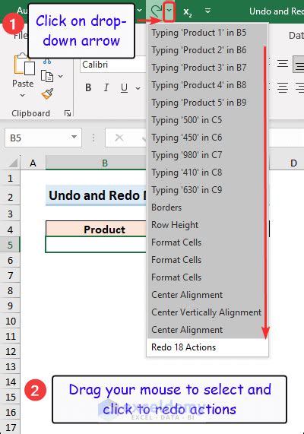Select redo item Typing '630' in C9
The height and width of the screenshot is (434, 304).
(207, 189)
